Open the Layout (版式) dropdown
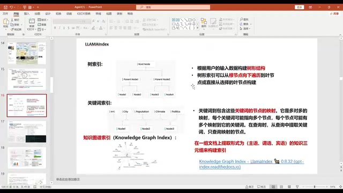Image resolution: width=343 pixels, height=193 pixels. [43, 20]
